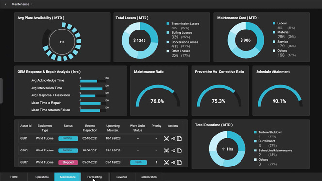Open trend analysis icon for GE02
Screen dimensions: 322x181
(x=173, y=151)
